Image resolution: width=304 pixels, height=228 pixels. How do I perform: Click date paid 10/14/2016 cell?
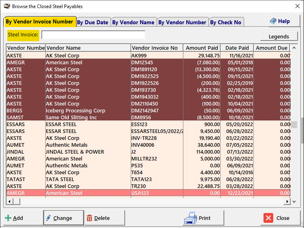tap(237, 173)
